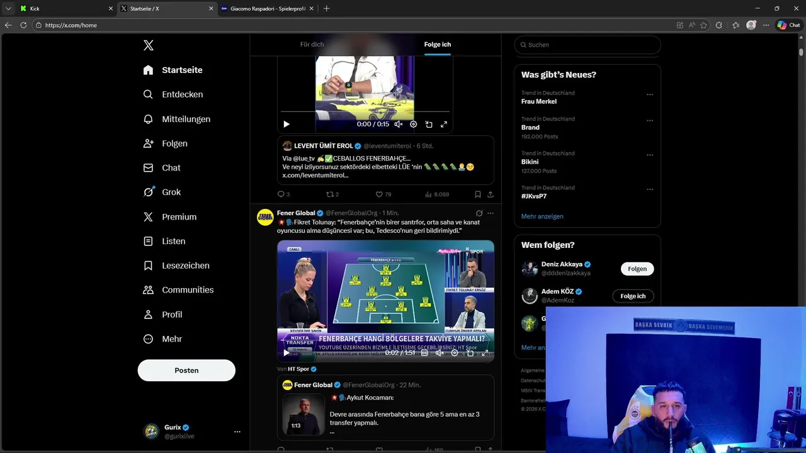
Task: Open Grok actions on Fener Global post
Action: coord(479,213)
